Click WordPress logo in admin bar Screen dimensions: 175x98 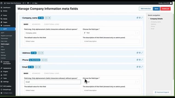pyautogui.click(x=1, y=3)
